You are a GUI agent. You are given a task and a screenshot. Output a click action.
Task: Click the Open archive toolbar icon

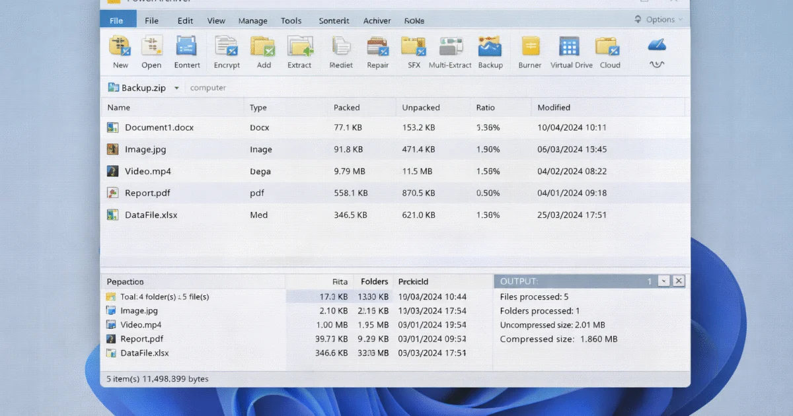point(151,46)
